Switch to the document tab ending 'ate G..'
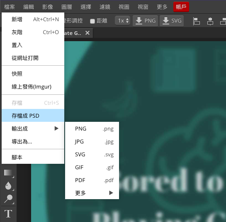This screenshot has width=226, height=222. [x=73, y=33]
